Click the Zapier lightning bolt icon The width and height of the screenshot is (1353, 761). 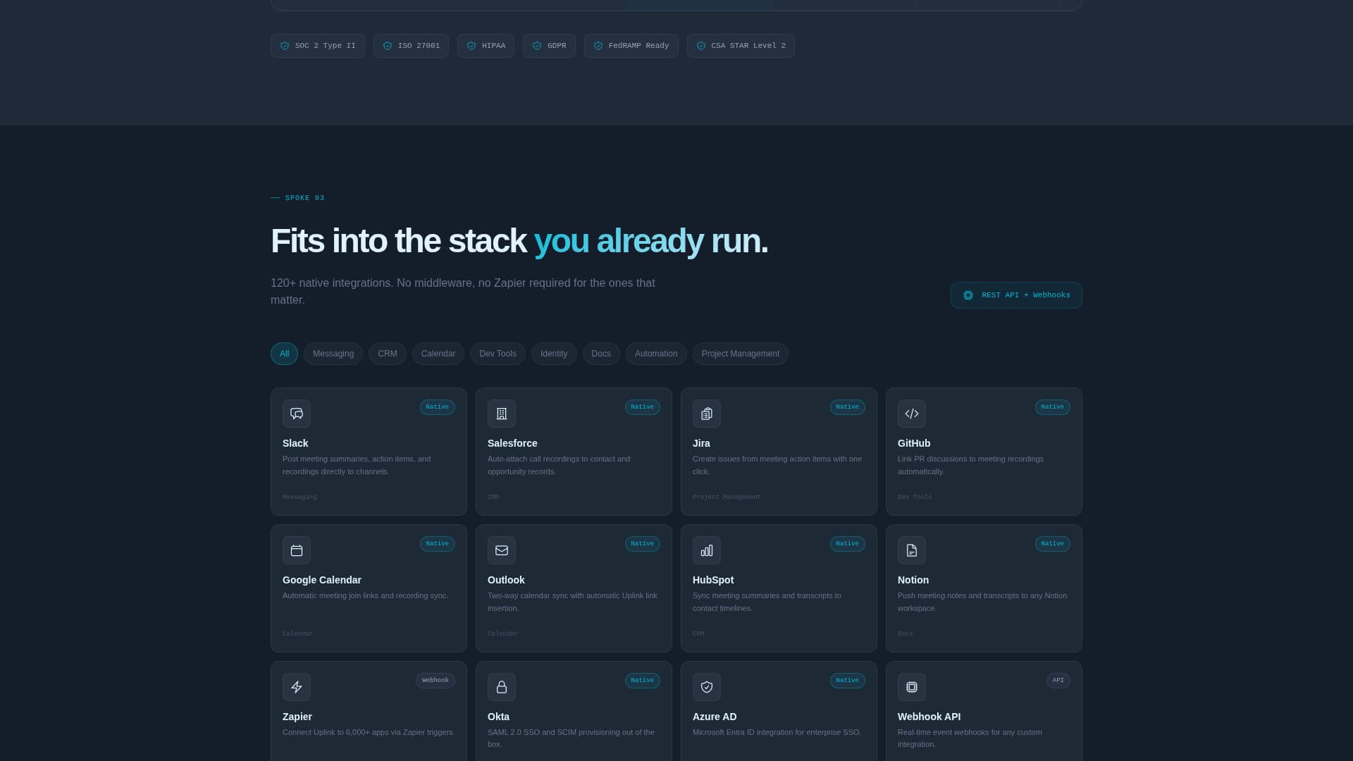pyautogui.click(x=297, y=687)
